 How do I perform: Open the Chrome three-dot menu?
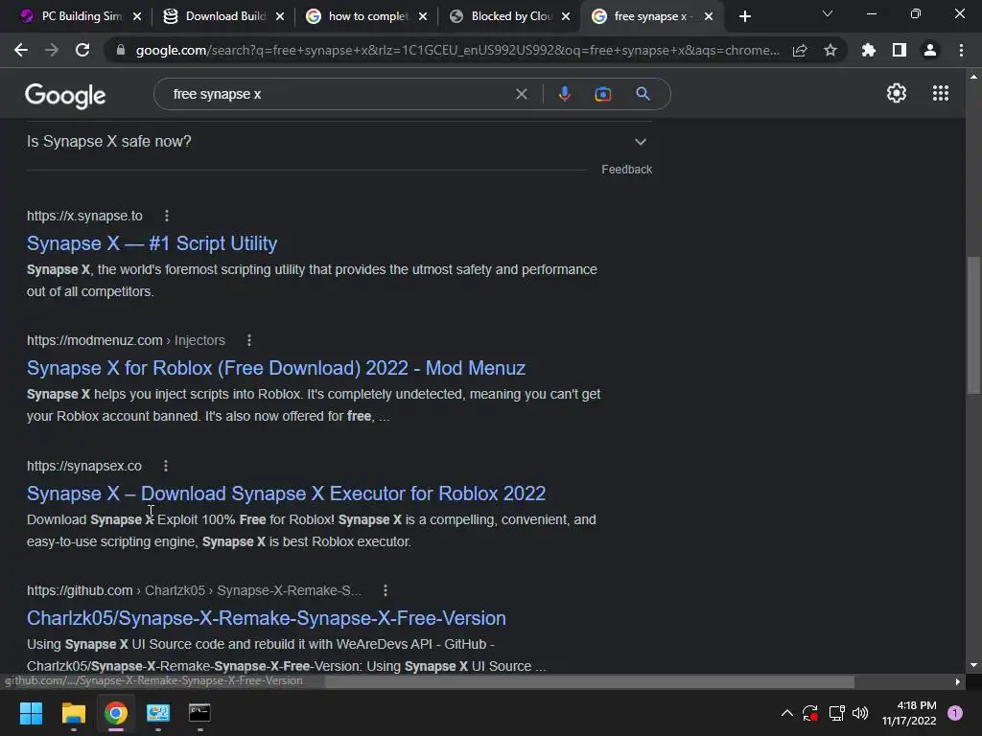click(961, 50)
